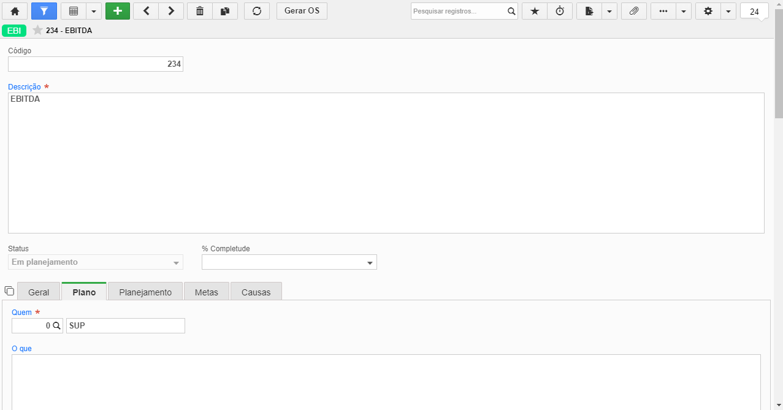Image resolution: width=783 pixels, height=410 pixels.
Task: Add a new record with green plus
Action: point(118,11)
